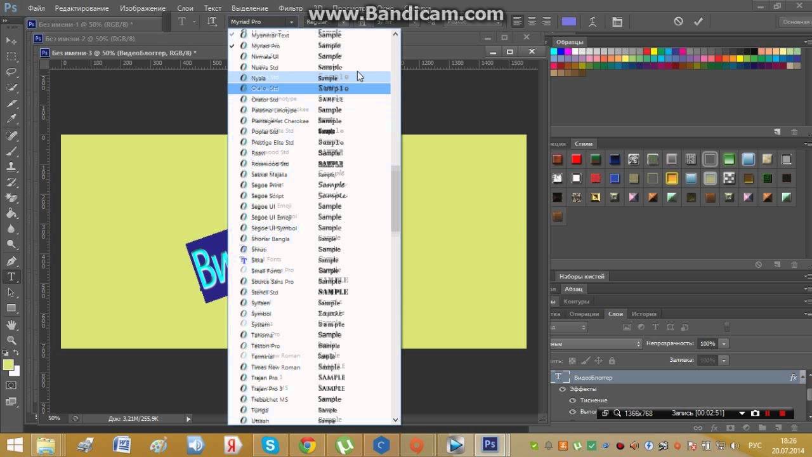The image size is (812, 457).
Task: Open the Фильтр menu
Action: pyautogui.click(x=291, y=8)
